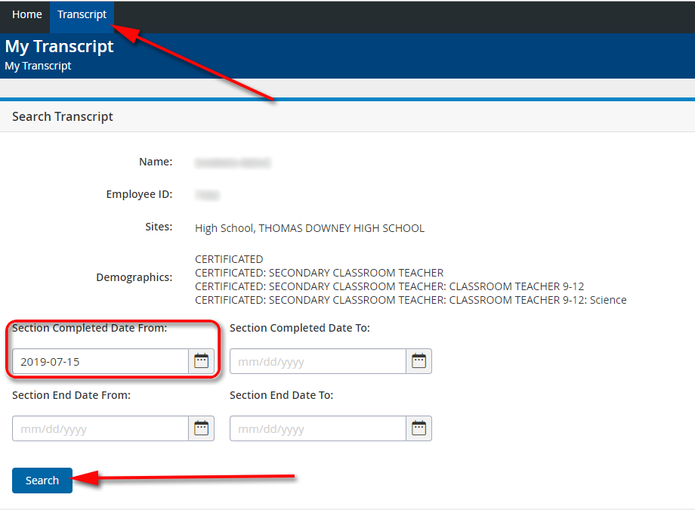
Task: Open calendar for Section Completed Date To
Action: (419, 361)
